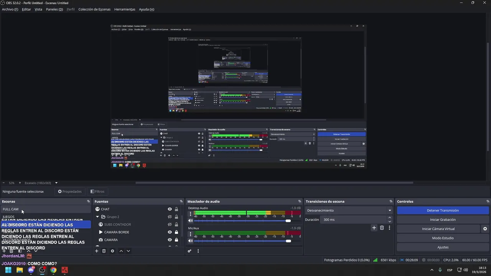Move source up with the up arrow

point(121,251)
